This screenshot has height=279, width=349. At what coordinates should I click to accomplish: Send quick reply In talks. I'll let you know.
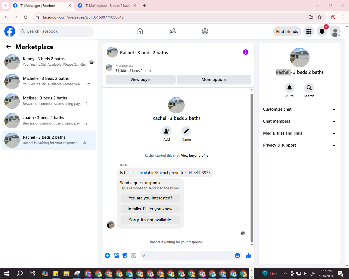pyautogui.click(x=151, y=209)
